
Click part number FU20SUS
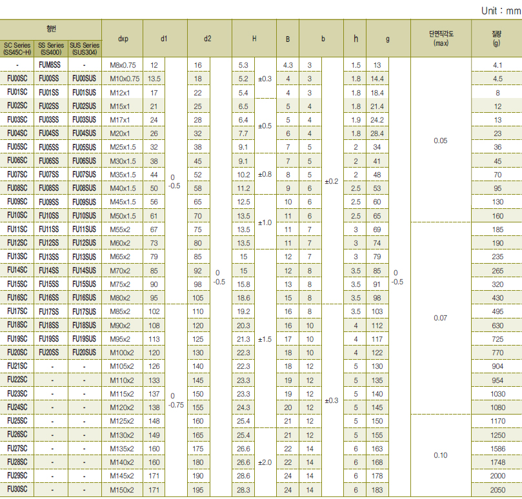(x=85, y=353)
